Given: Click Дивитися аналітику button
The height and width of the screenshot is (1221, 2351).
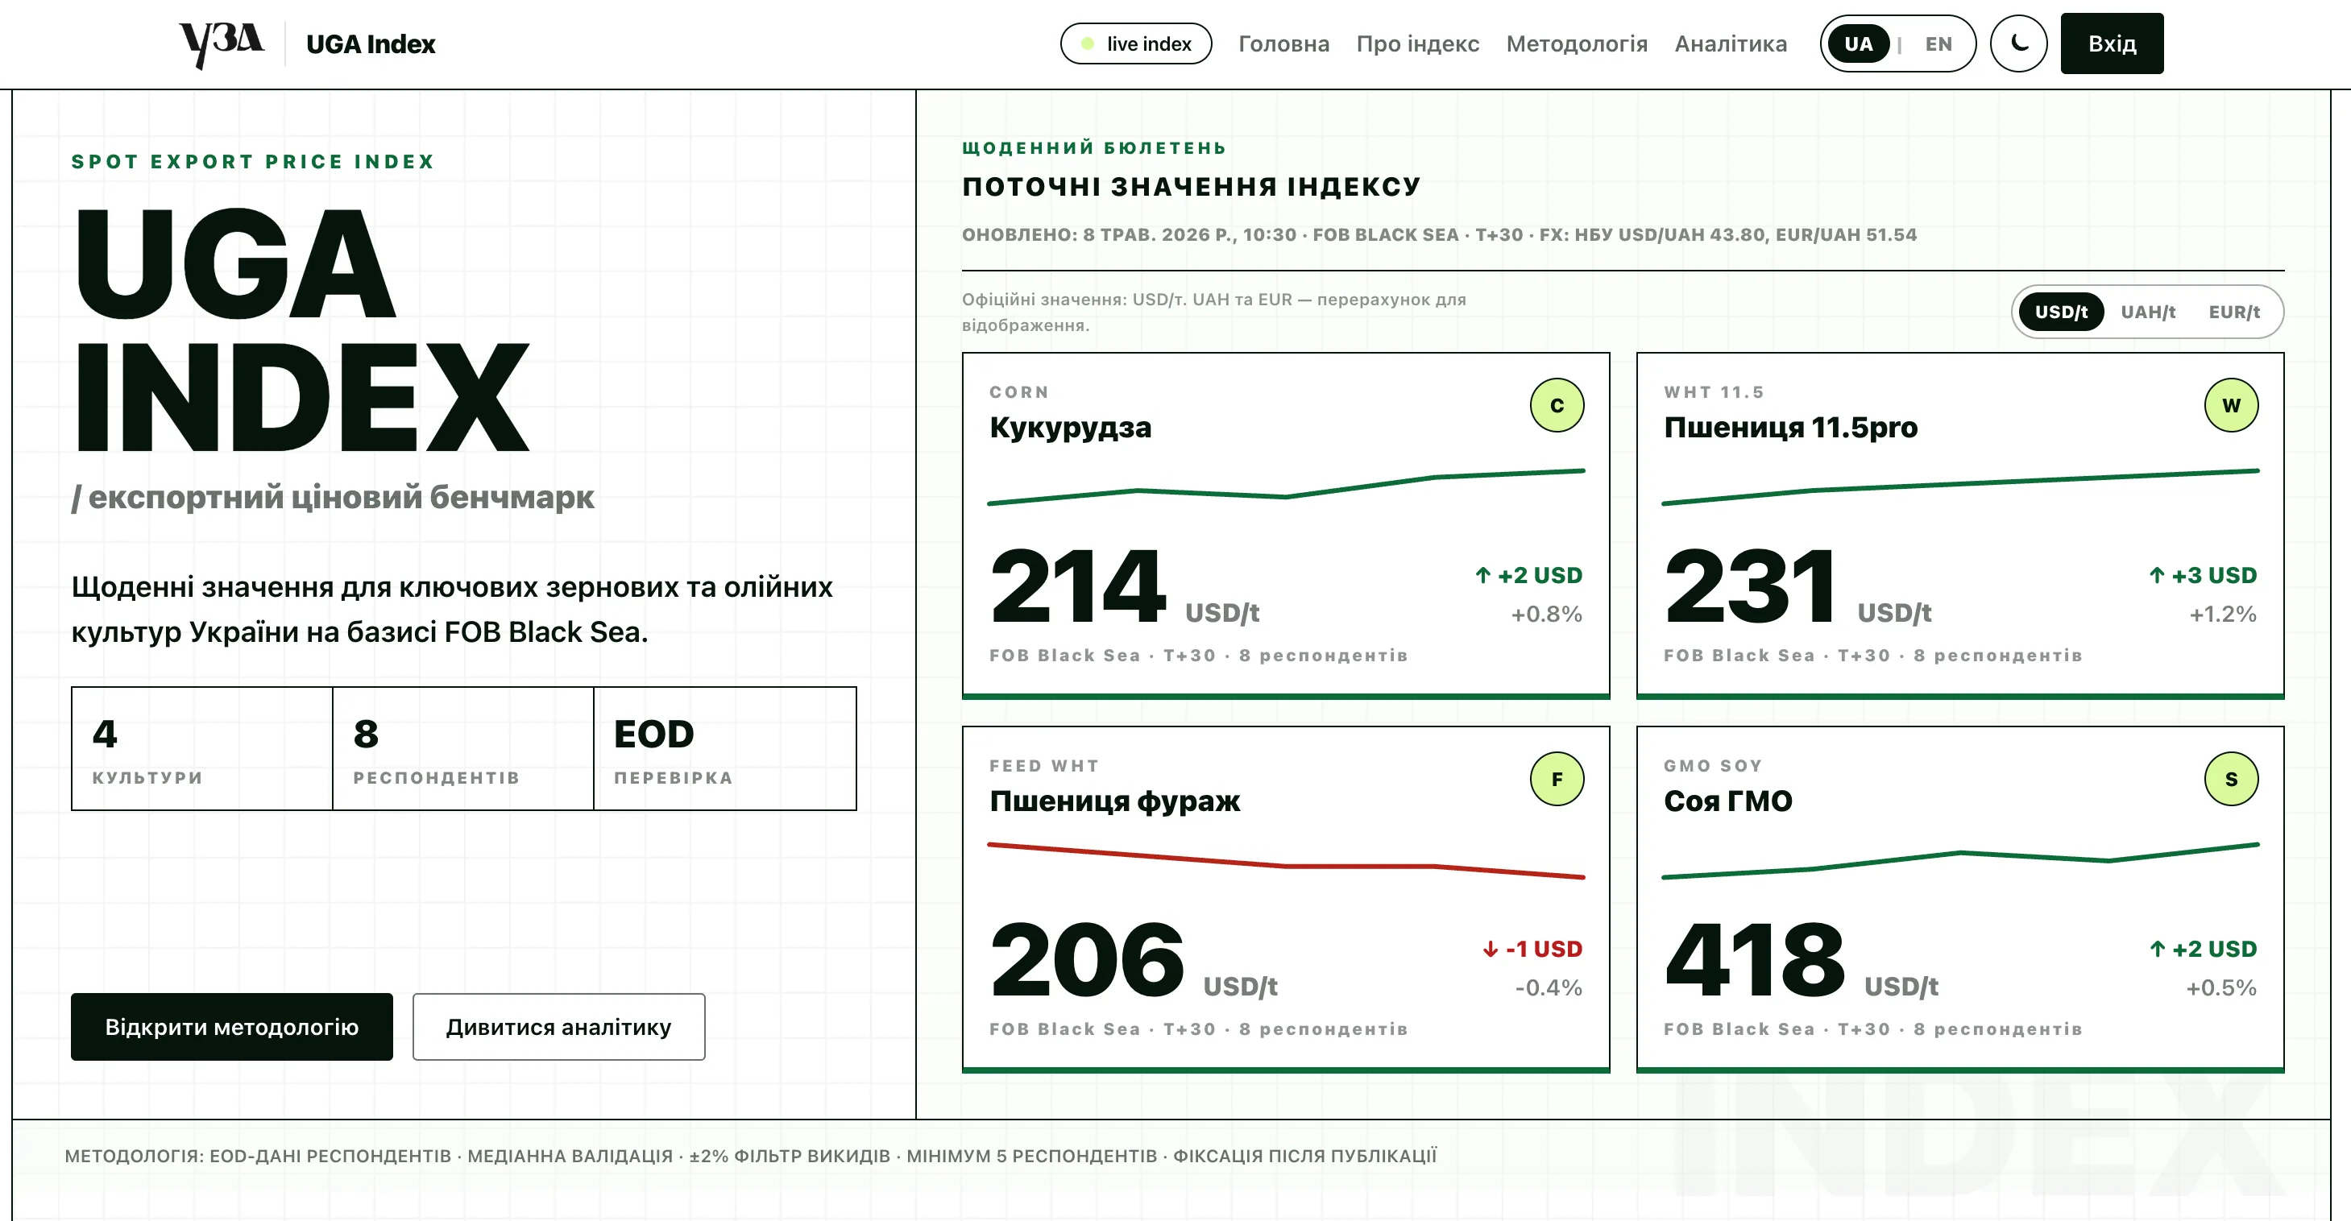Looking at the screenshot, I should 558,1027.
